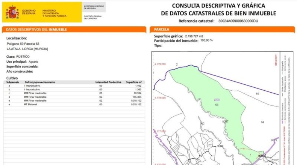Click neighbouring parcel label '62' on the map
The height and width of the screenshot is (165, 297).
(x=203, y=124)
